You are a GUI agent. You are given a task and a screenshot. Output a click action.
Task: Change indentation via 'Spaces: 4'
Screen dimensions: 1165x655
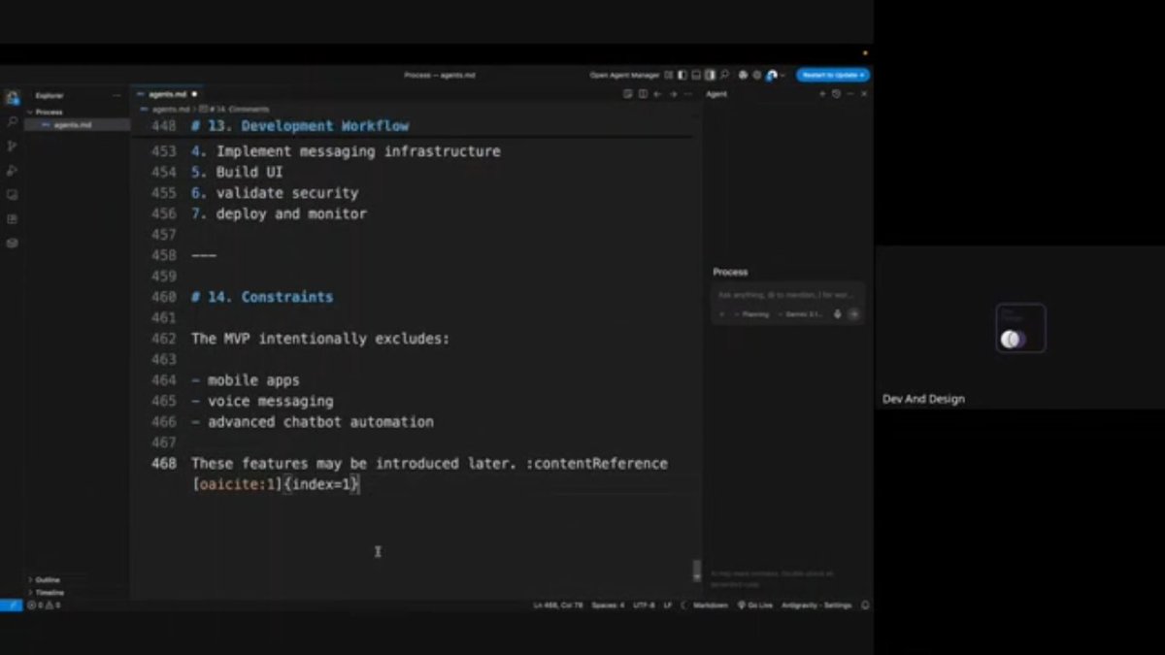(608, 605)
